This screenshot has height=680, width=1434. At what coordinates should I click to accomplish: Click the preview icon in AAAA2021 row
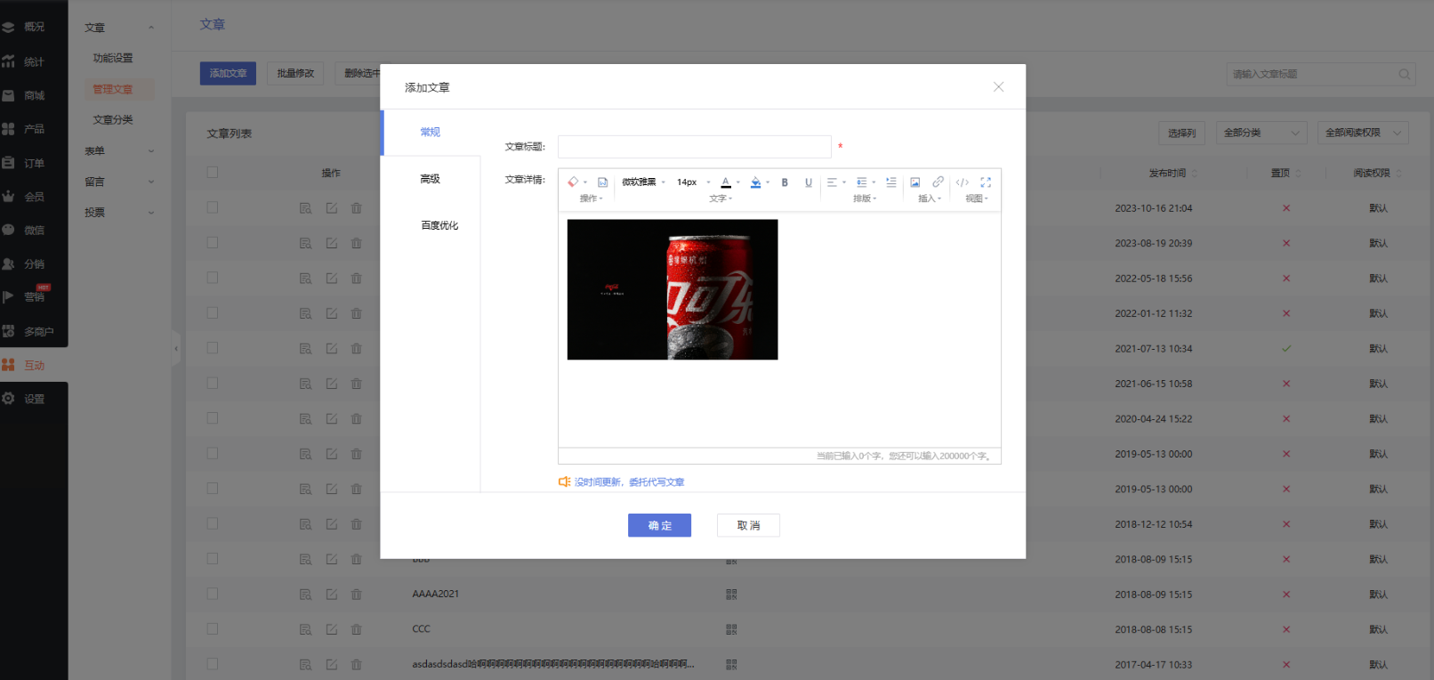[305, 595]
